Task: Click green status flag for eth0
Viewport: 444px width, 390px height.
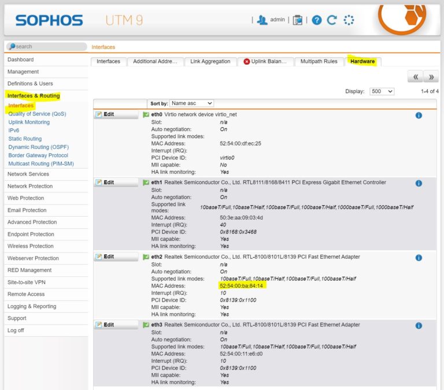Action: [146, 114]
